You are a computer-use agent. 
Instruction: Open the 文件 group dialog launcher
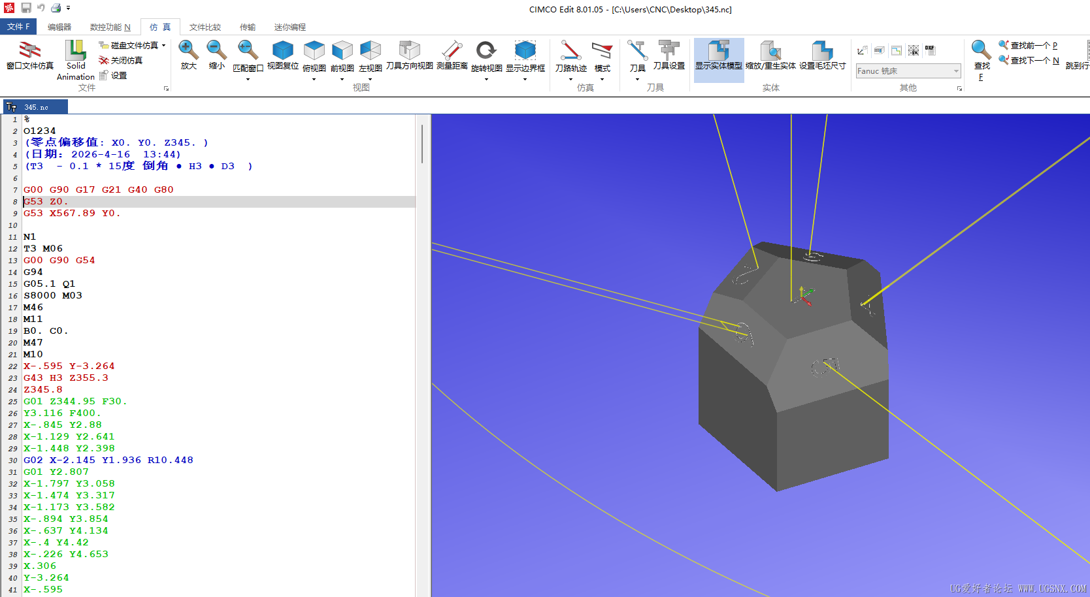click(x=166, y=88)
